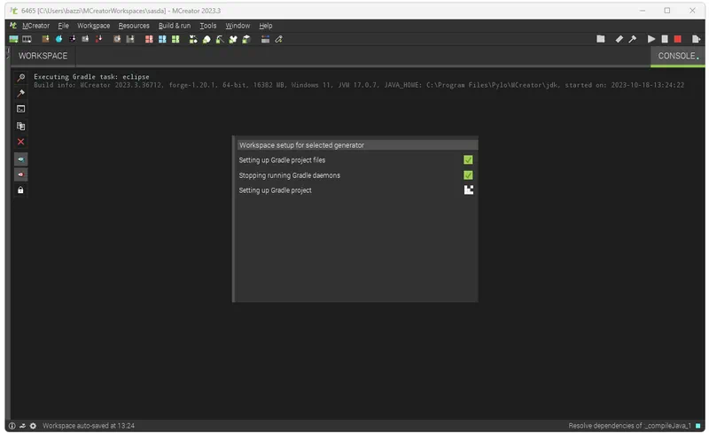Toggle the red eye error log filter
Viewport: 709px width, 433px height.
(x=20, y=174)
